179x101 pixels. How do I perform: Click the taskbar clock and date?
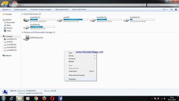(172, 98)
